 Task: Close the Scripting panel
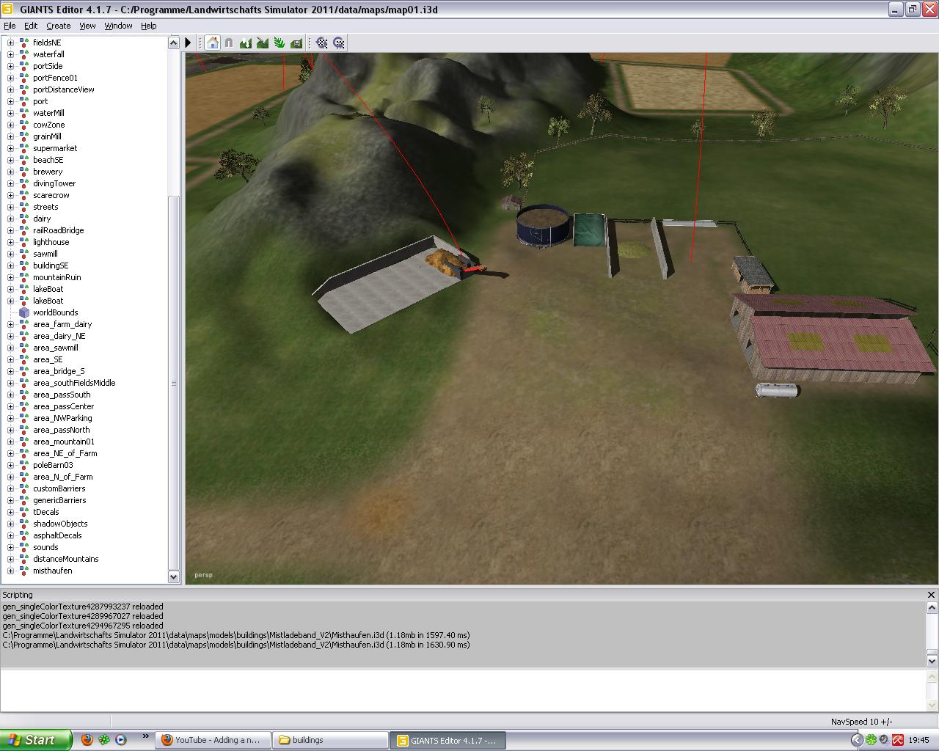(x=931, y=595)
